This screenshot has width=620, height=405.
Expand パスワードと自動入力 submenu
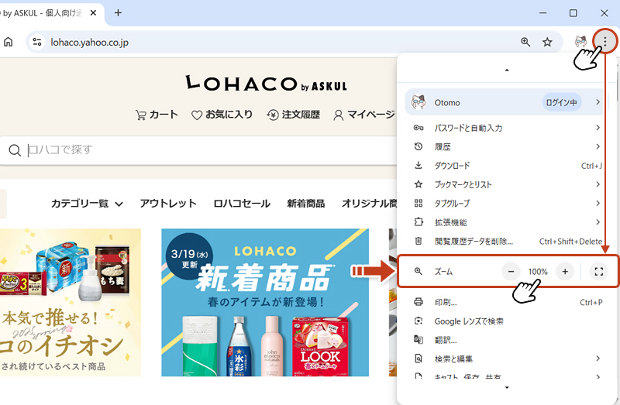click(507, 128)
